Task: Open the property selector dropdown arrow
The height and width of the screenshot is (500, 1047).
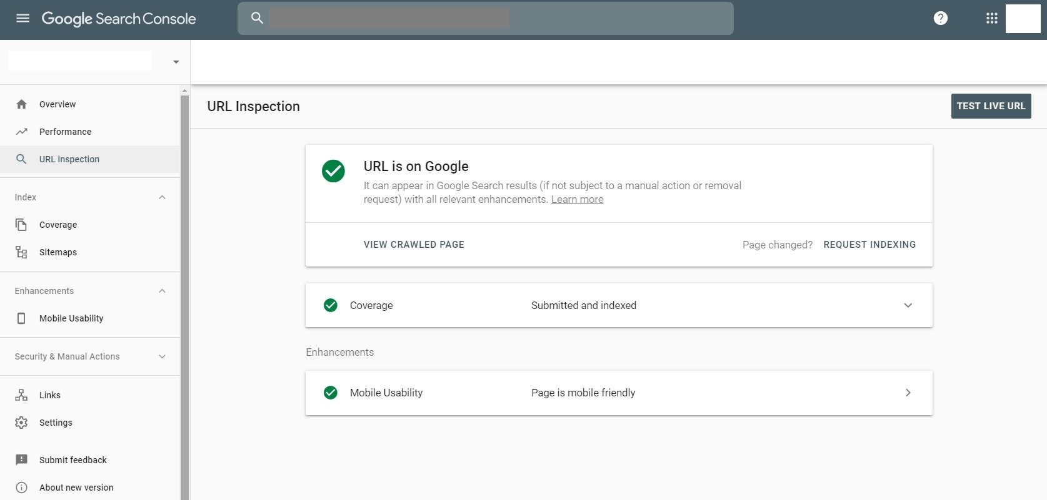Action: (x=176, y=62)
